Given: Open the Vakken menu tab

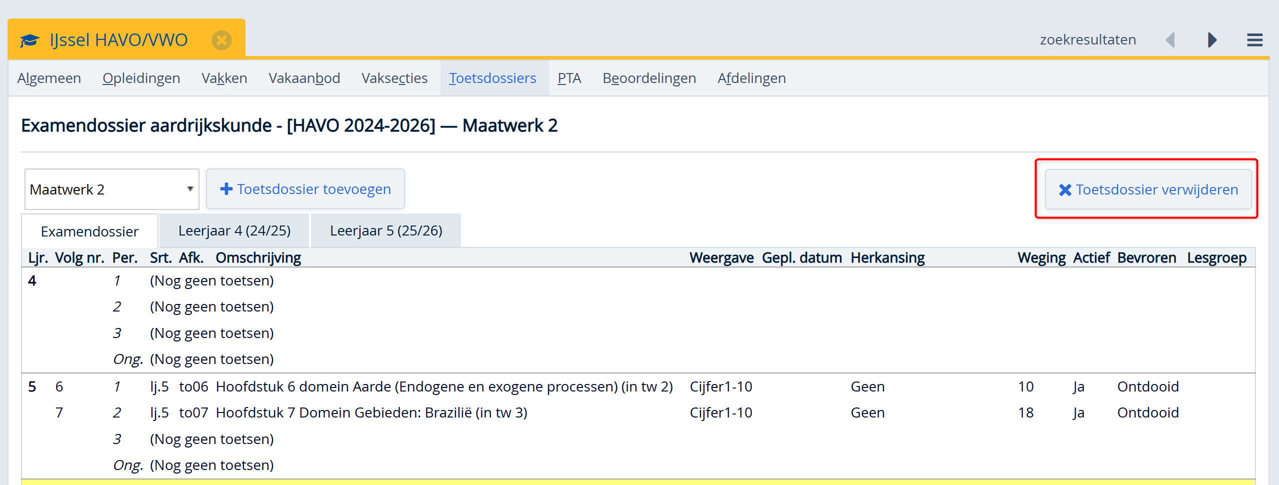Looking at the screenshot, I should click(224, 78).
